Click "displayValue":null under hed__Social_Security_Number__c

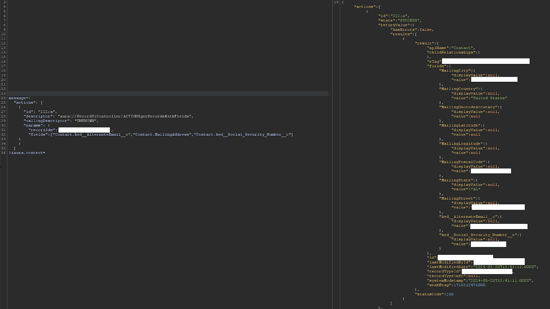click(x=475, y=239)
